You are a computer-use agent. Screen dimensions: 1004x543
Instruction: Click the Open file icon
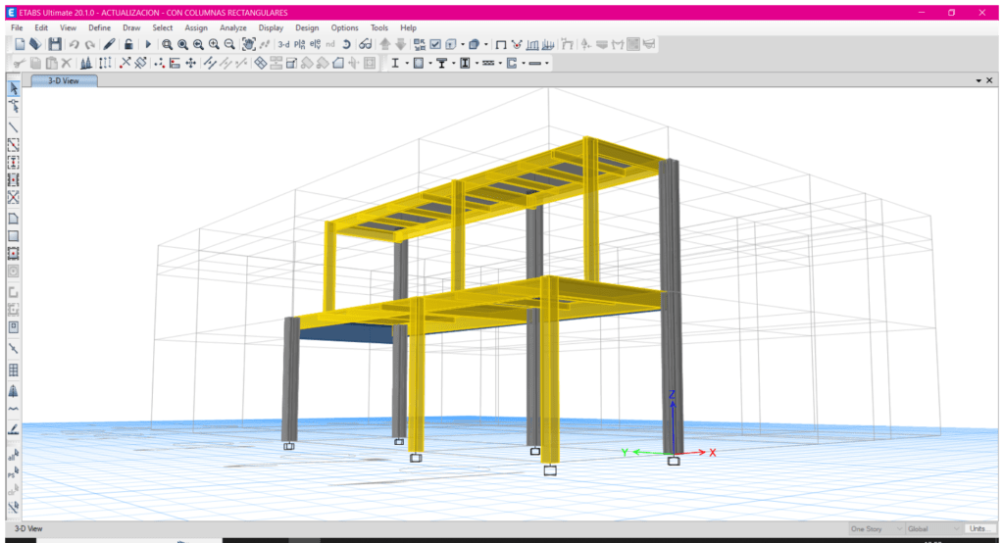pos(35,44)
